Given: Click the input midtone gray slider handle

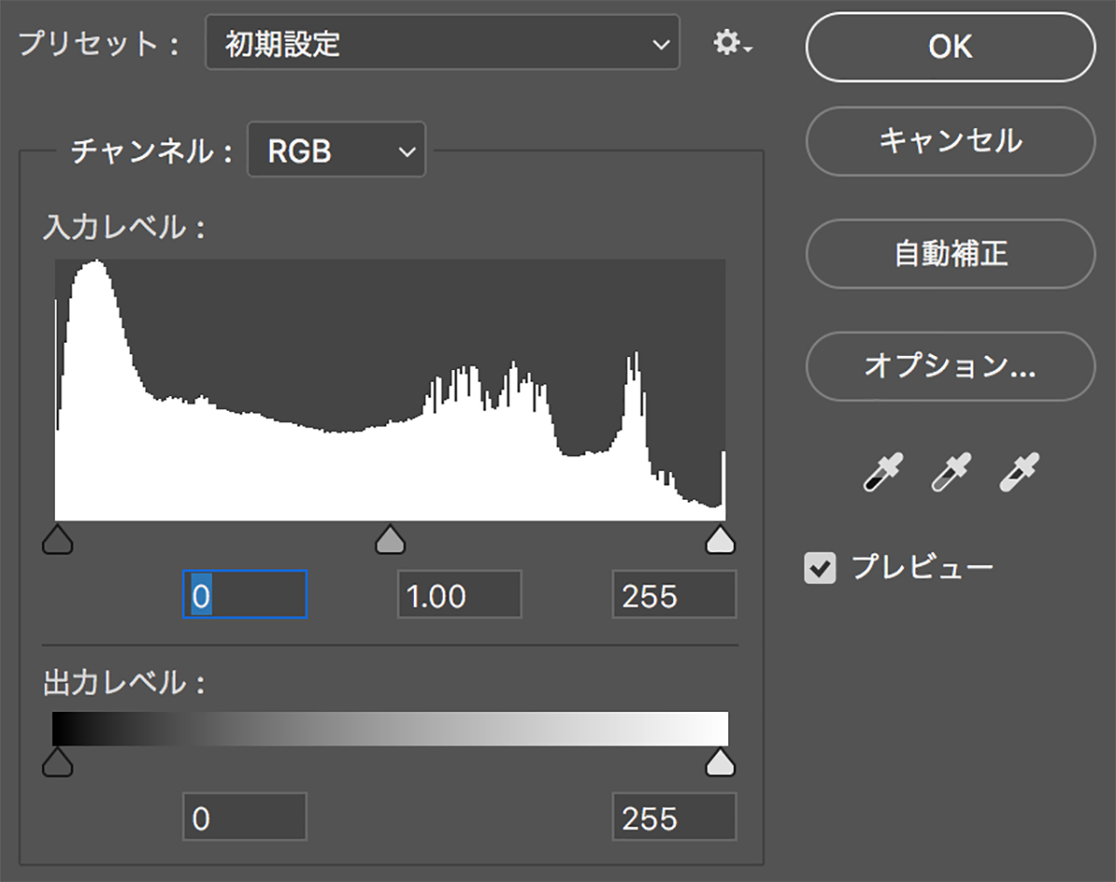Looking at the screenshot, I should (391, 539).
